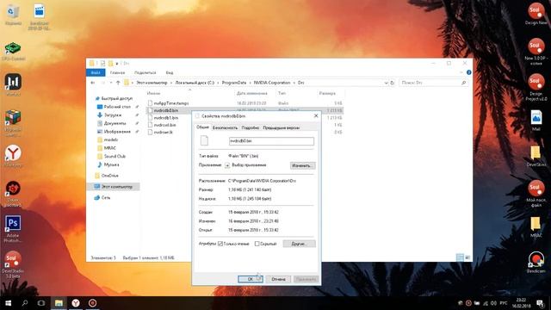Select OneDrive in the navigation pane
Viewport: 551px width, 310px height.
click(x=109, y=176)
